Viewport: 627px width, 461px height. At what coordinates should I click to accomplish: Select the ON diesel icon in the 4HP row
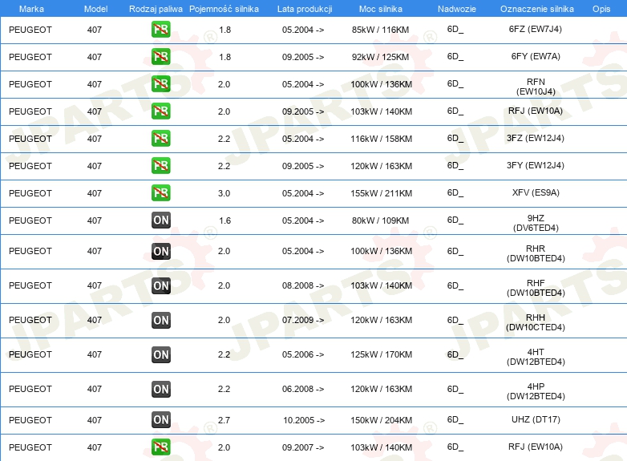coord(160,389)
